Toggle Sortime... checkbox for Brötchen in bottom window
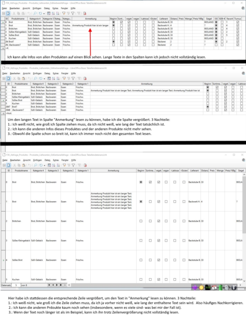 [x=150, y=221]
